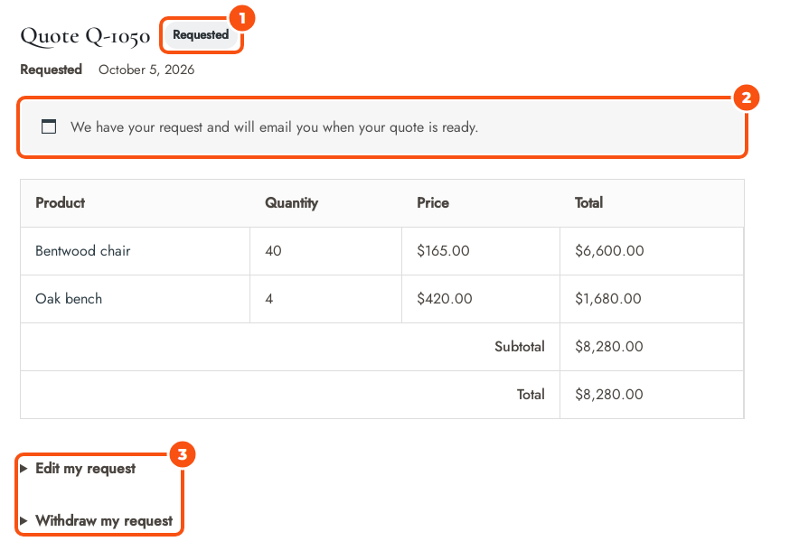790x560 pixels.
Task: Click the Subtotal amount $8,280.00
Action: point(608,347)
